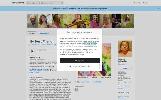Click the artist banner header image
Image resolution: width=161 pixels, height=100 pixels.
point(80,21)
